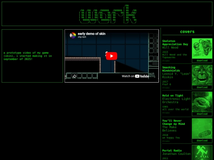
Task: Select the 'Smashing Windshields' title
Action: [x=171, y=69]
